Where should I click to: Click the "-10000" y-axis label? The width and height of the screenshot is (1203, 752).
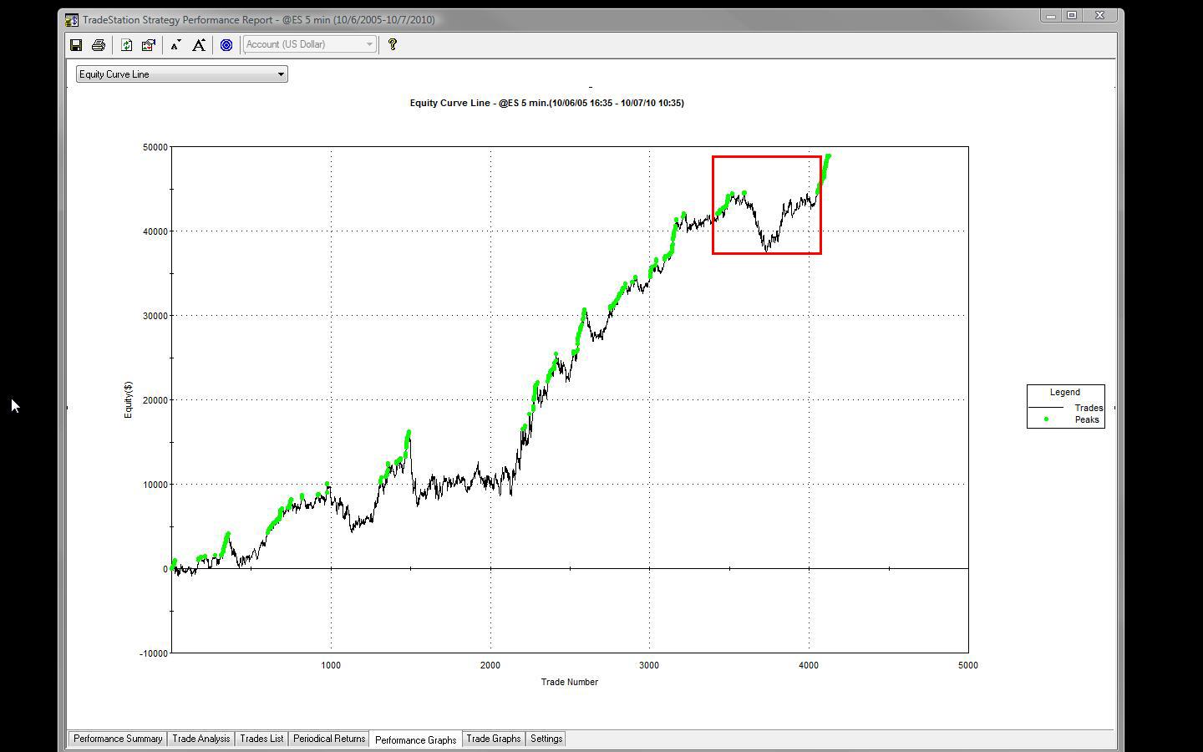154,653
